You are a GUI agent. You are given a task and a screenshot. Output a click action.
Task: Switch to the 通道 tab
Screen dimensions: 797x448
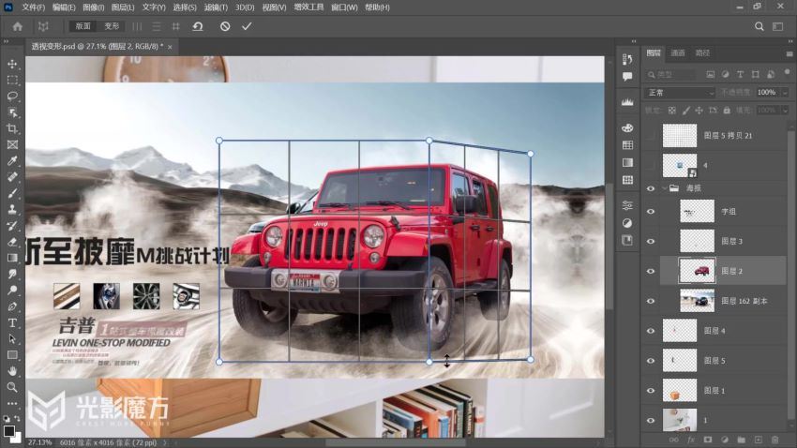point(678,52)
